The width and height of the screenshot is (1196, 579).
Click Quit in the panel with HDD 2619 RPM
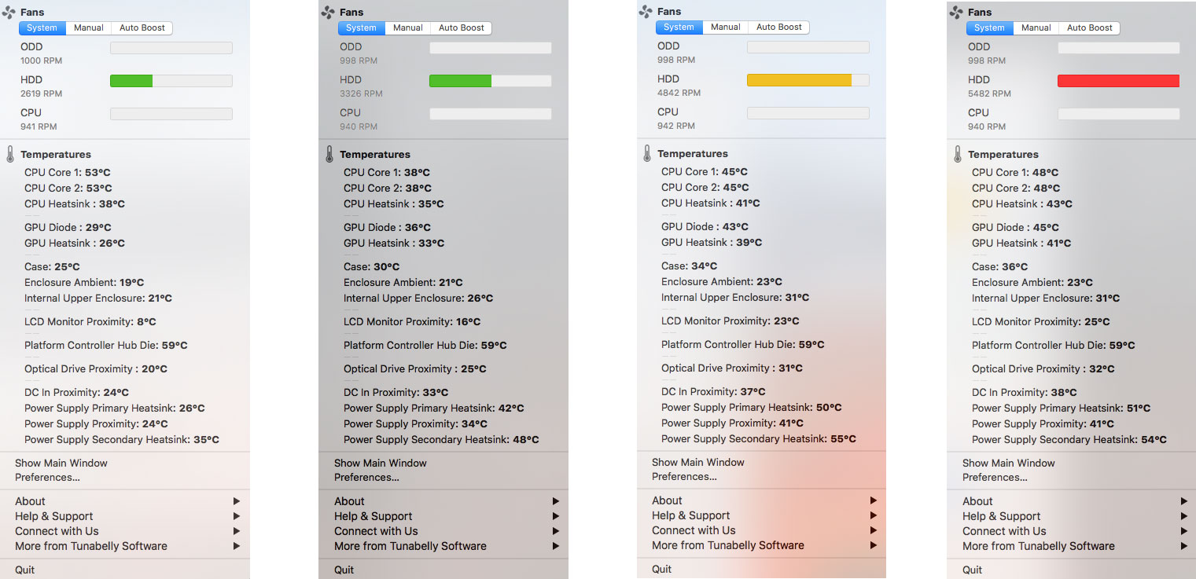[x=24, y=570]
